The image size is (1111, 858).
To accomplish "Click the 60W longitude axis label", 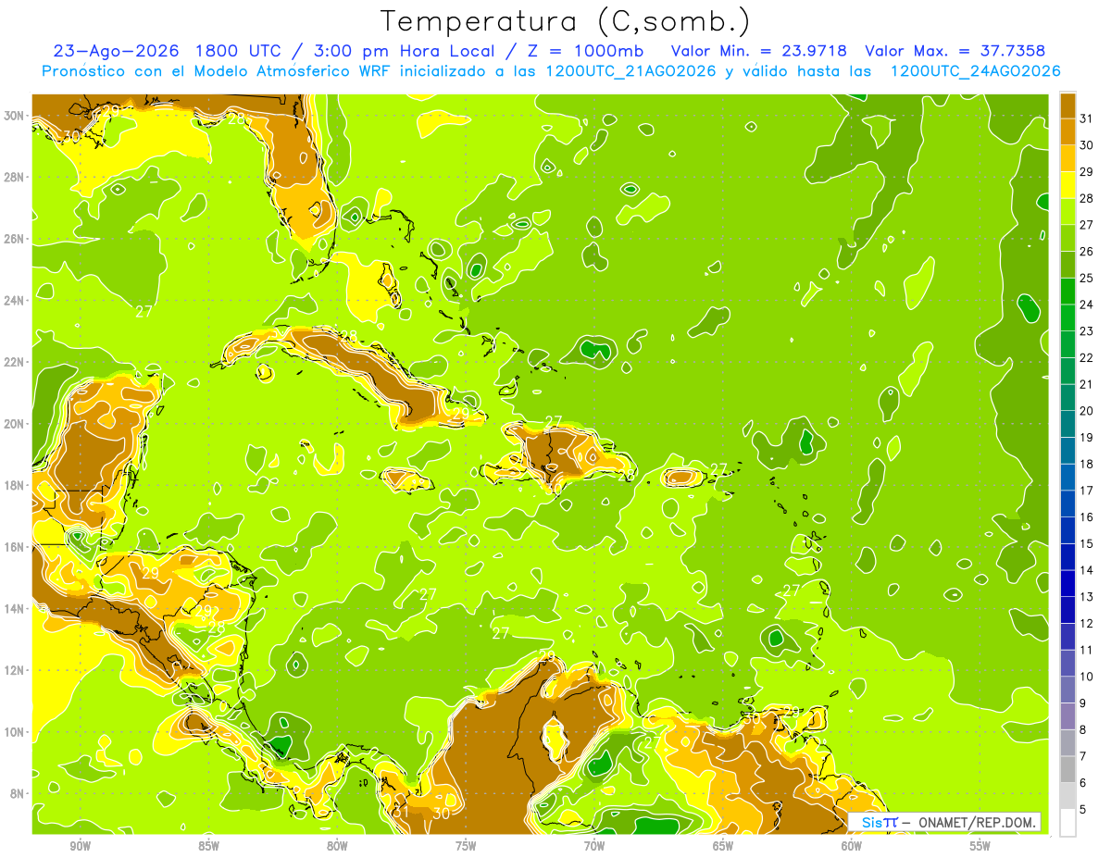I will 852,846.
